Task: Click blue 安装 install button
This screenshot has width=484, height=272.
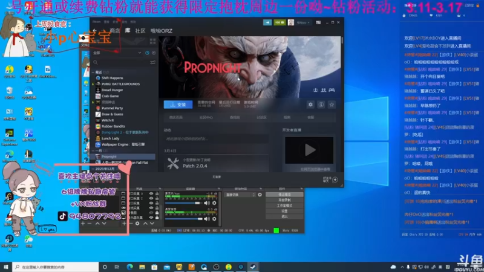Action: point(178,105)
